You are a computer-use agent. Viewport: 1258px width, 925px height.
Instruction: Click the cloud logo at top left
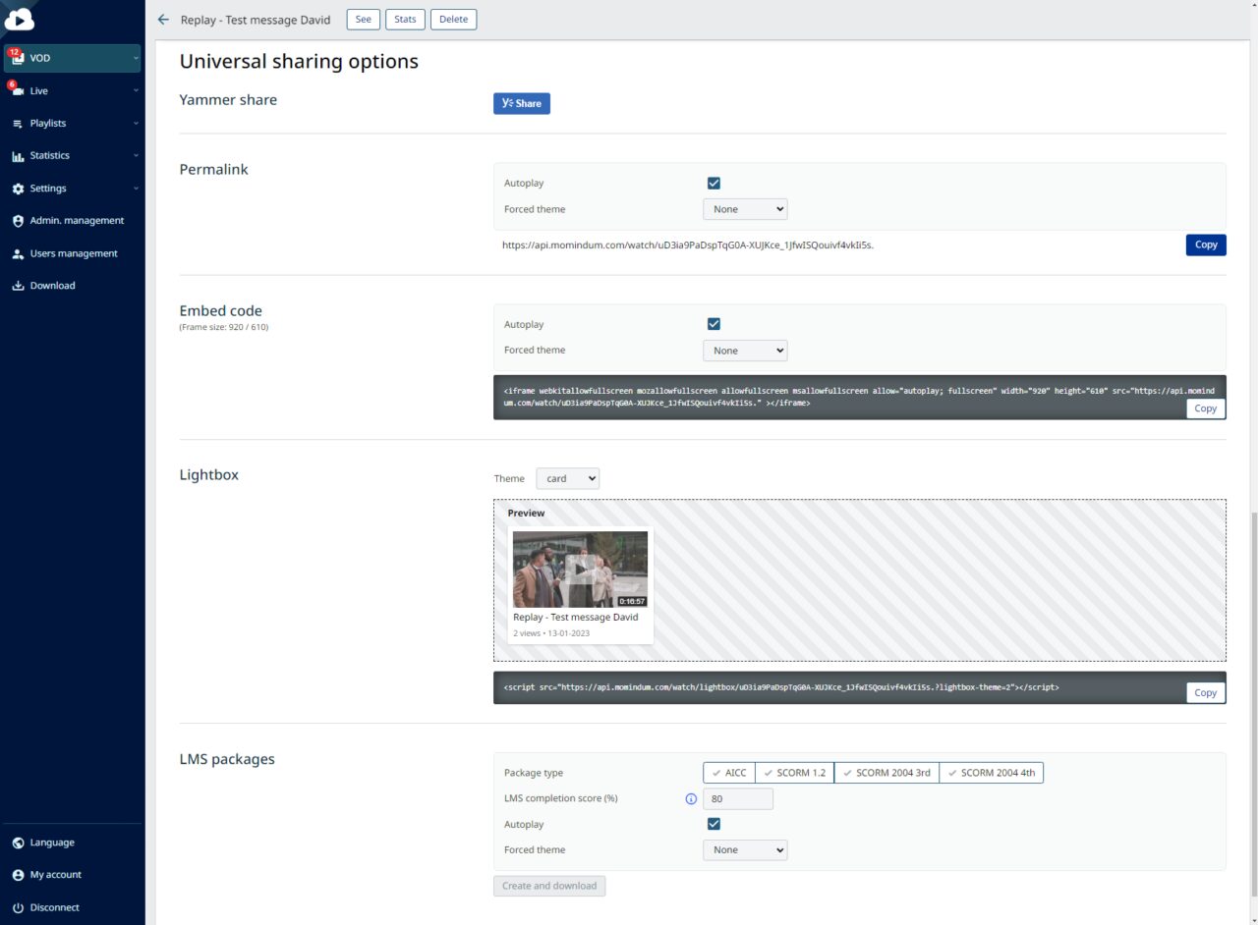point(20,18)
